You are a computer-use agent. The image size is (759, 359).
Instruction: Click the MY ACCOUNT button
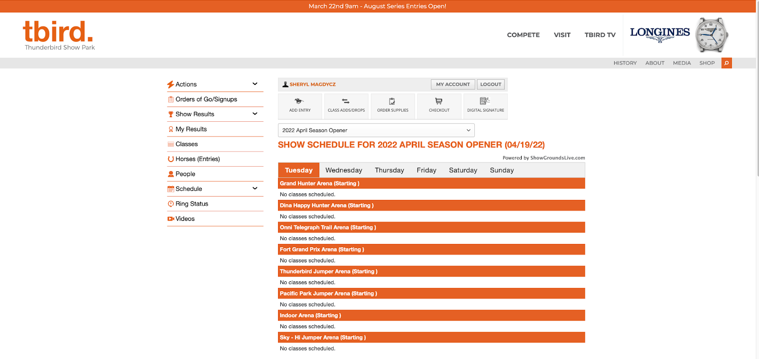[453, 84]
